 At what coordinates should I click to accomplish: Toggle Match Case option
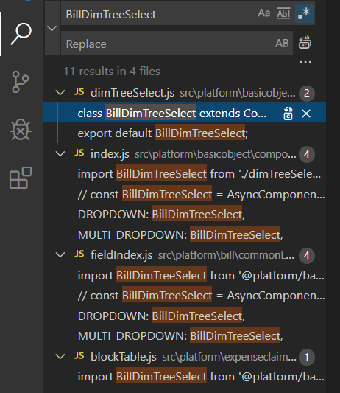click(x=264, y=13)
